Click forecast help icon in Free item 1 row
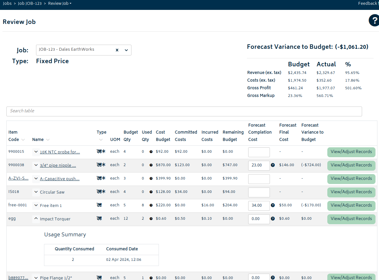 coord(273,205)
